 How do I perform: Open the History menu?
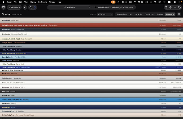[x=33, y=2]
